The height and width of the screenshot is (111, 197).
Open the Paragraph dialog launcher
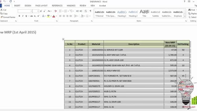pyautogui.click(x=92, y=21)
